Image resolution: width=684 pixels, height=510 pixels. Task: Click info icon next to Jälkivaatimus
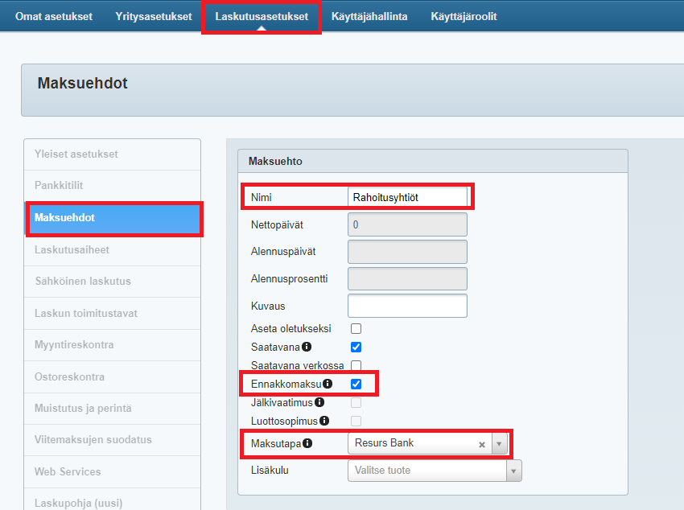pos(319,402)
